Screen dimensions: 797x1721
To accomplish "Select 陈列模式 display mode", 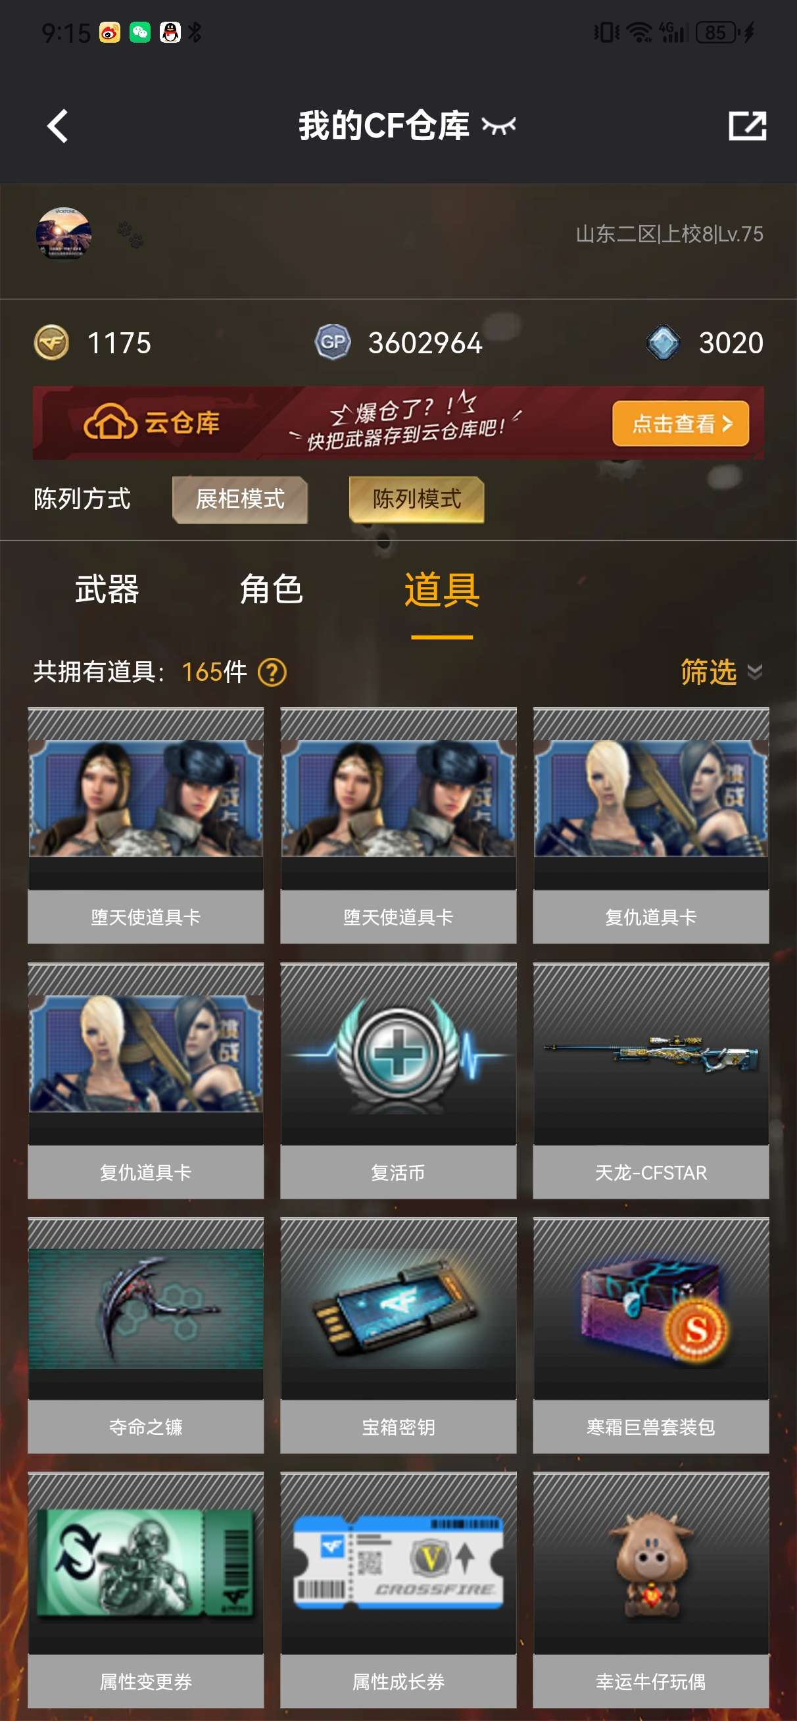I will pyautogui.click(x=416, y=499).
